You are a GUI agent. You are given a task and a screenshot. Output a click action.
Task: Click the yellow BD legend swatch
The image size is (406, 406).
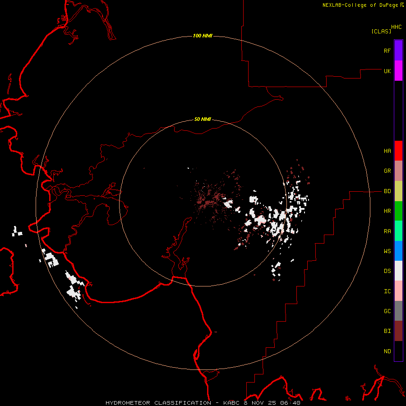398,191
